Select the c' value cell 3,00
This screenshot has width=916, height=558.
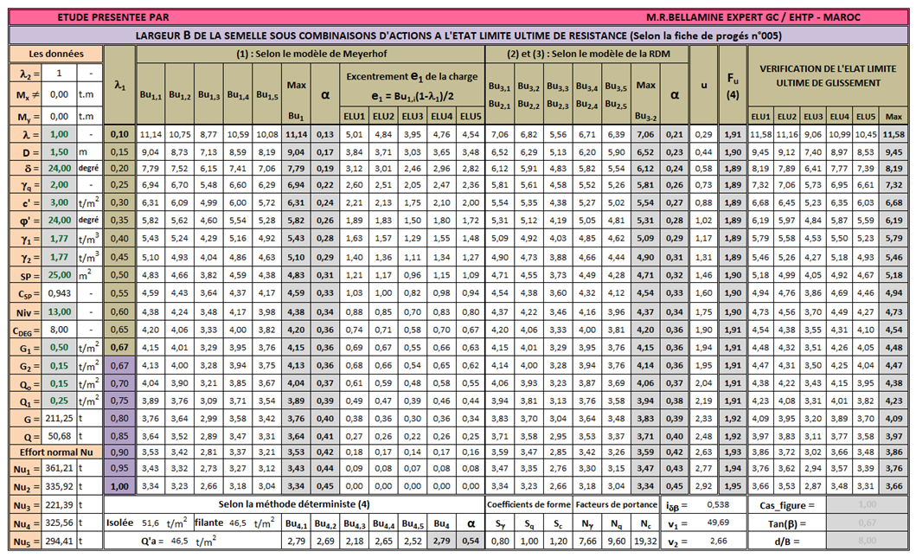(x=59, y=202)
